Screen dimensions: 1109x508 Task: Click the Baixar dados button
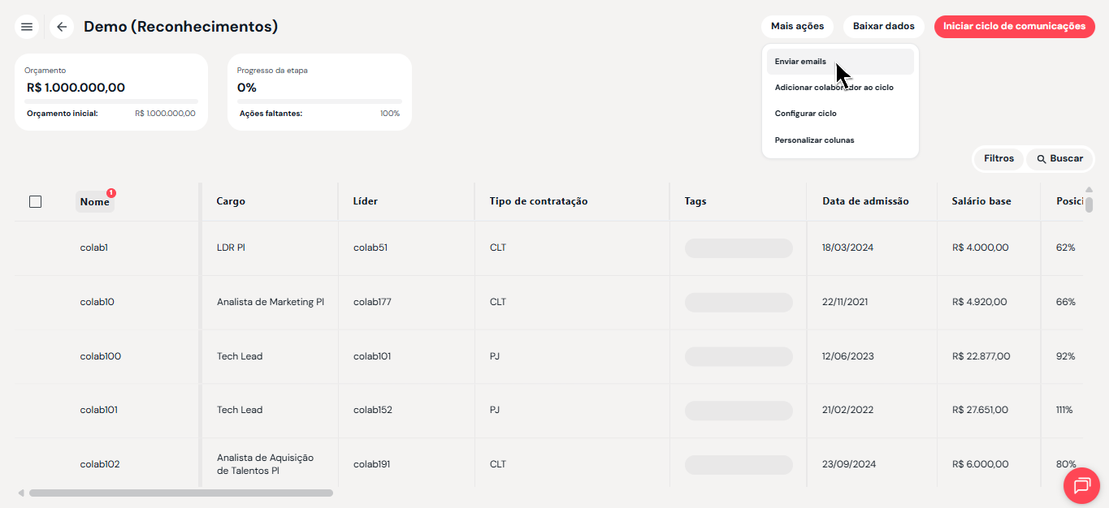coord(883,27)
